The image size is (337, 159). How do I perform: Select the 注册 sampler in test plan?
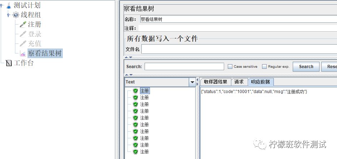pos(34,25)
